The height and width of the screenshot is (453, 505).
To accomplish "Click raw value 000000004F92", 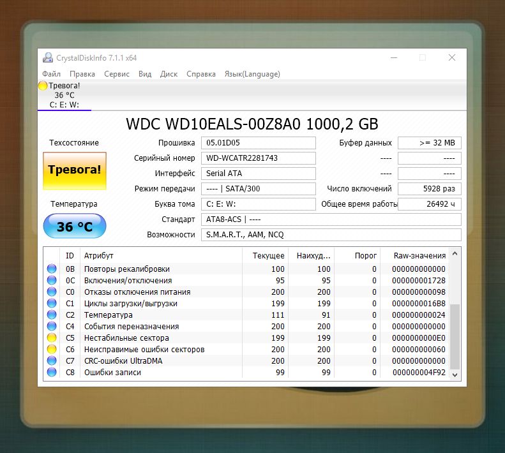I will click(419, 372).
